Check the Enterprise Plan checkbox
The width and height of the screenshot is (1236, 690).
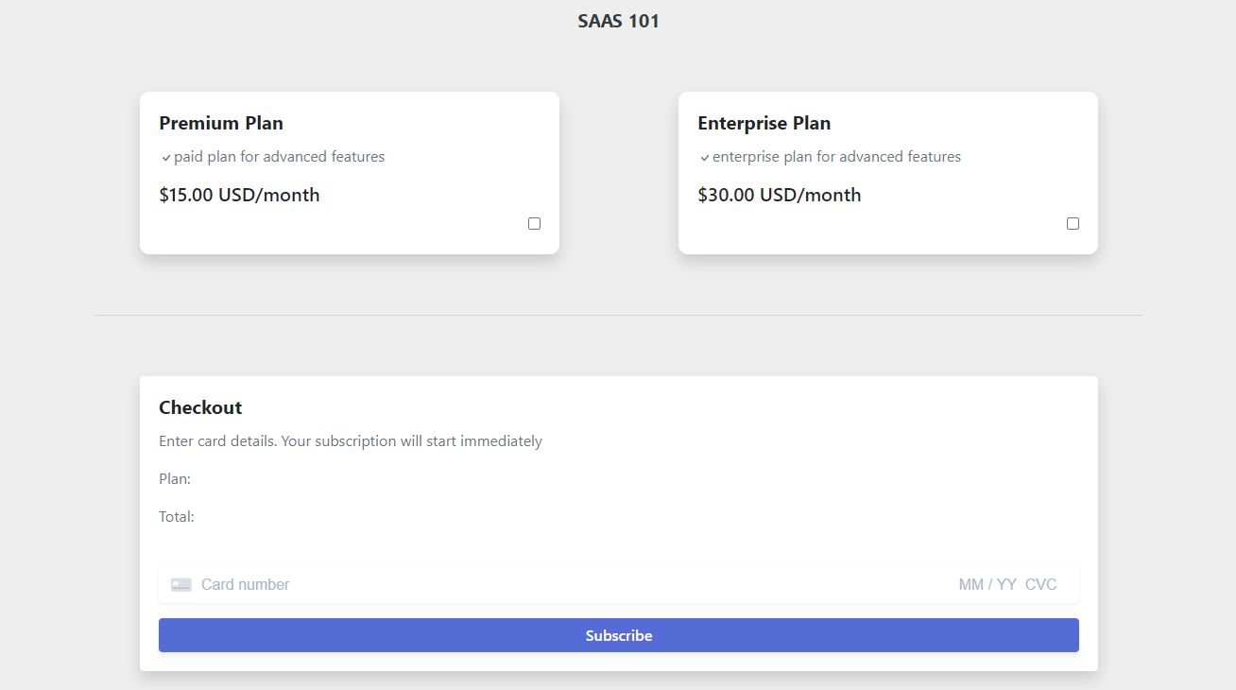(x=1073, y=224)
